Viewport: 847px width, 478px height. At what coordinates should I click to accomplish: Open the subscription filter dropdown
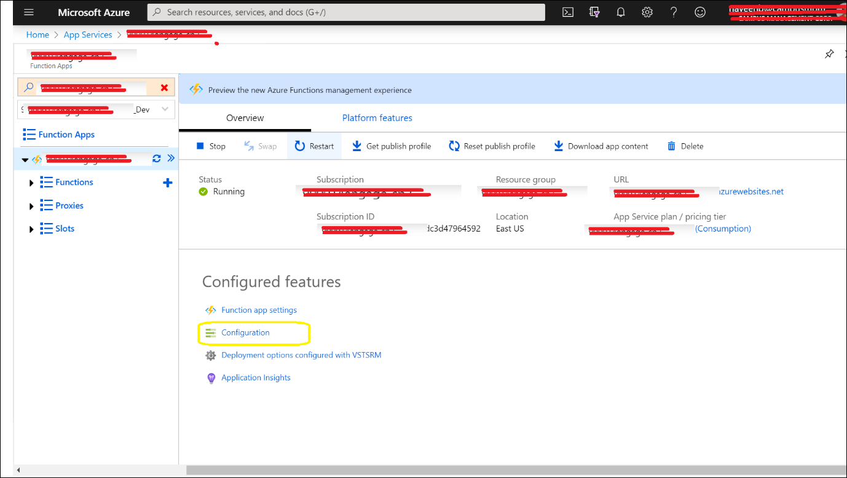point(164,109)
